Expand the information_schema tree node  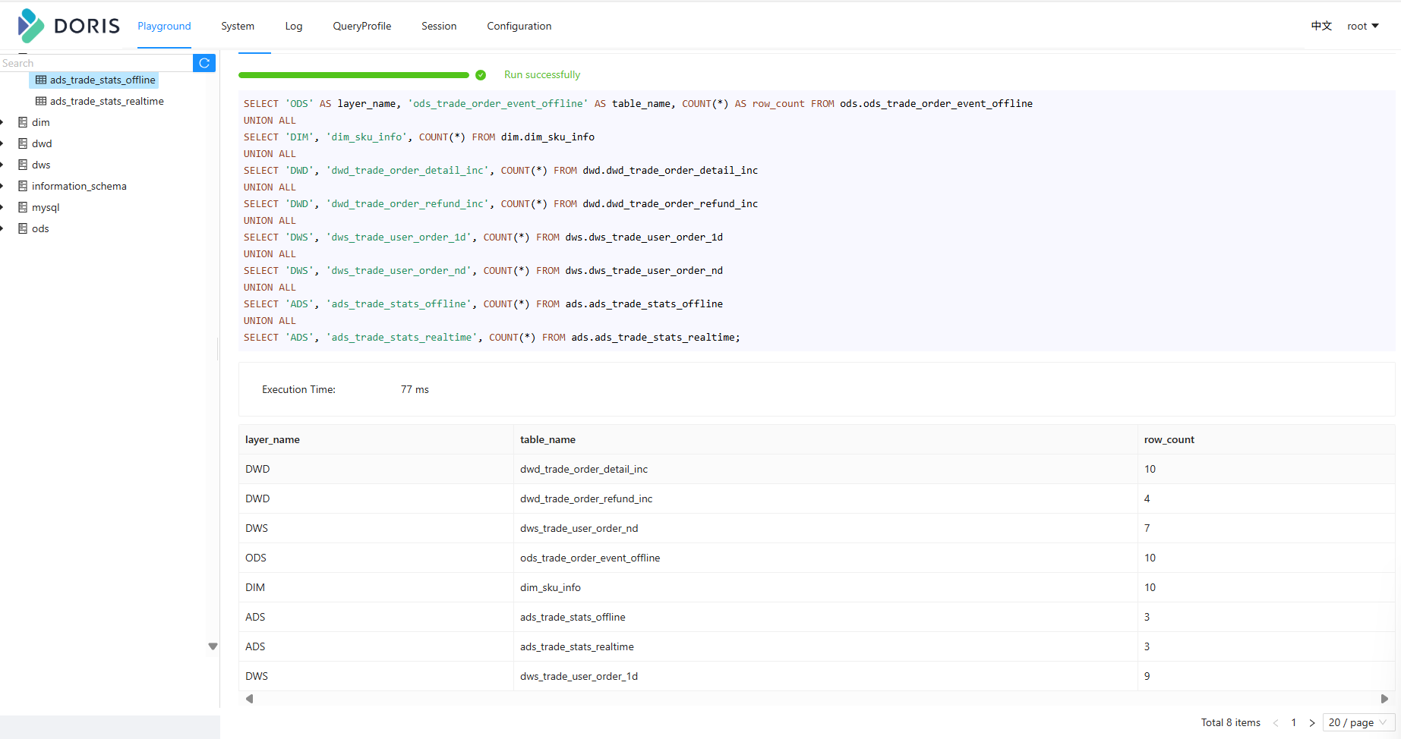coord(2,186)
